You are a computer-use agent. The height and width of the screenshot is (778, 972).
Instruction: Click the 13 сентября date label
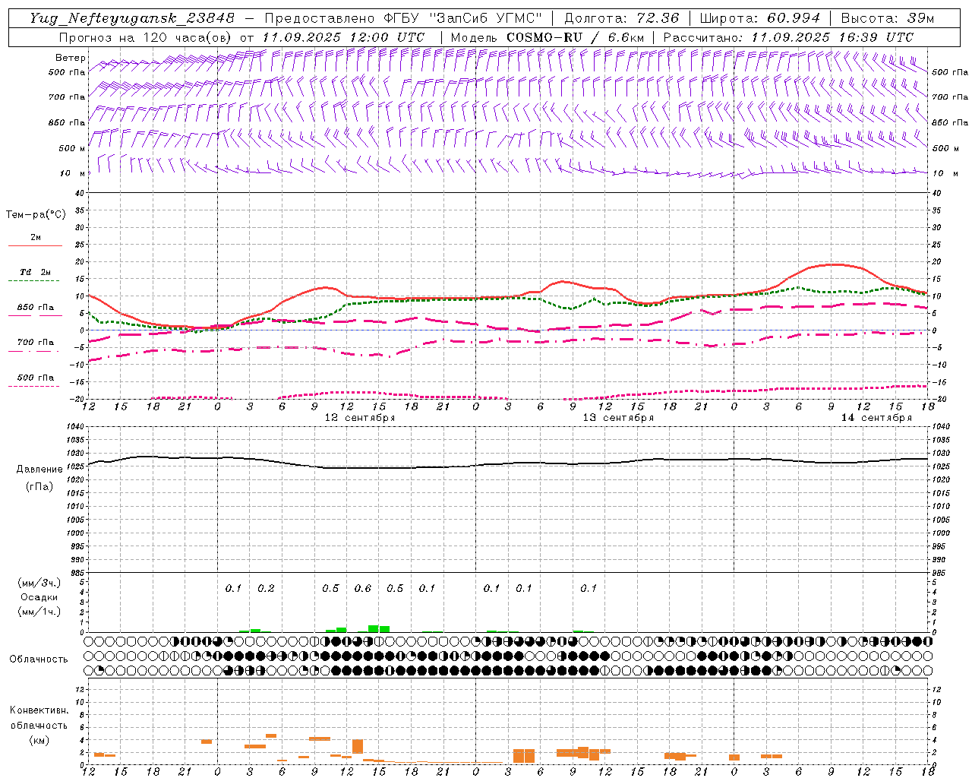(x=618, y=418)
